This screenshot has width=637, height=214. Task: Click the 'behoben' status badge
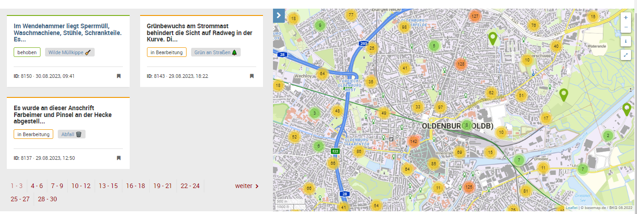(x=27, y=52)
